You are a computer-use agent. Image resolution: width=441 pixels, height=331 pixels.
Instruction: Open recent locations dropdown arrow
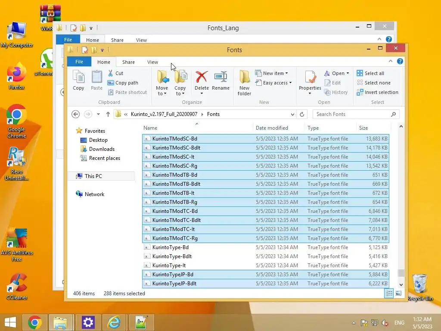pos(98,114)
